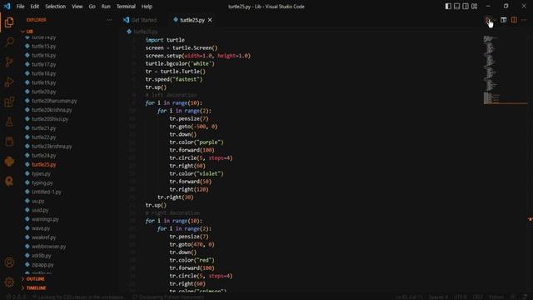
Task: Click the Spaces indentation status item
Action: 438,297
